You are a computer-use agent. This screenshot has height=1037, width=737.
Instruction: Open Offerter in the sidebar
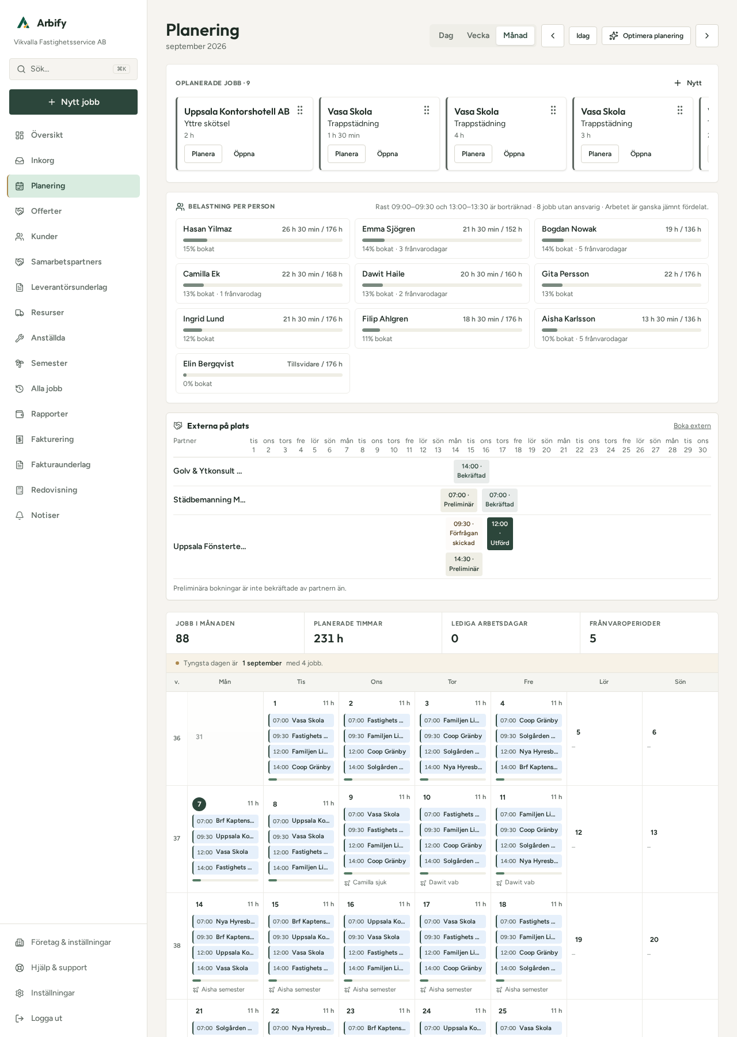pyautogui.click(x=73, y=211)
